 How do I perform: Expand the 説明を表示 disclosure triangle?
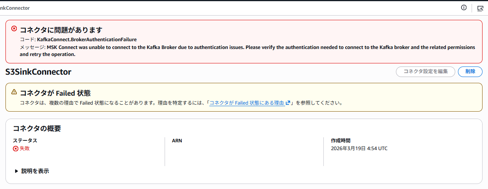tap(16, 171)
